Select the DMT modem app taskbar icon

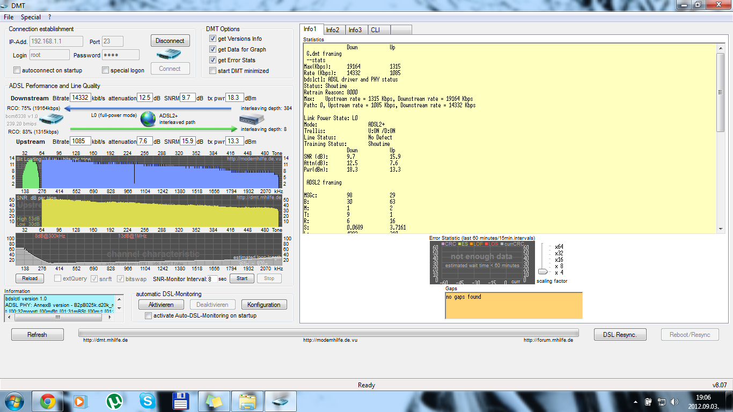click(x=280, y=401)
